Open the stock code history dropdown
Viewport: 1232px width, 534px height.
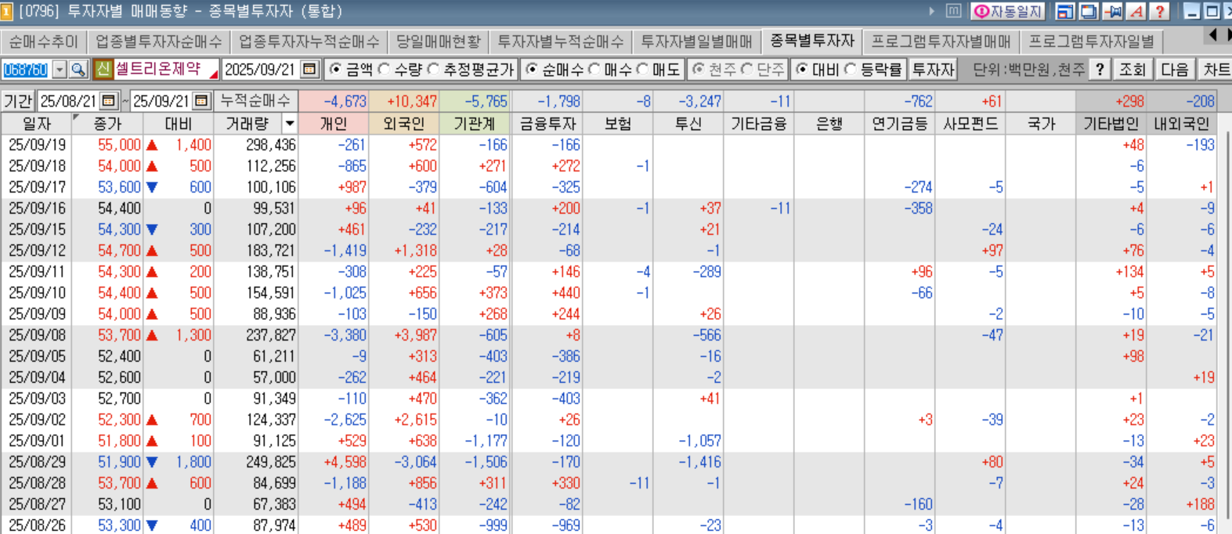(60, 70)
